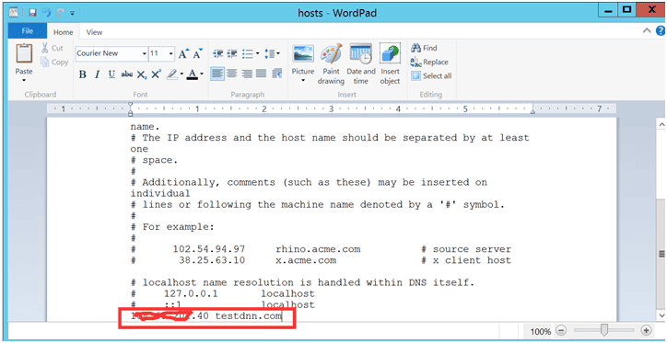Toggle bold formatting

pos(83,74)
